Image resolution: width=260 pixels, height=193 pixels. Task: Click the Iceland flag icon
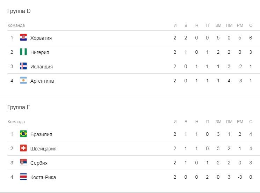[x=23, y=66]
